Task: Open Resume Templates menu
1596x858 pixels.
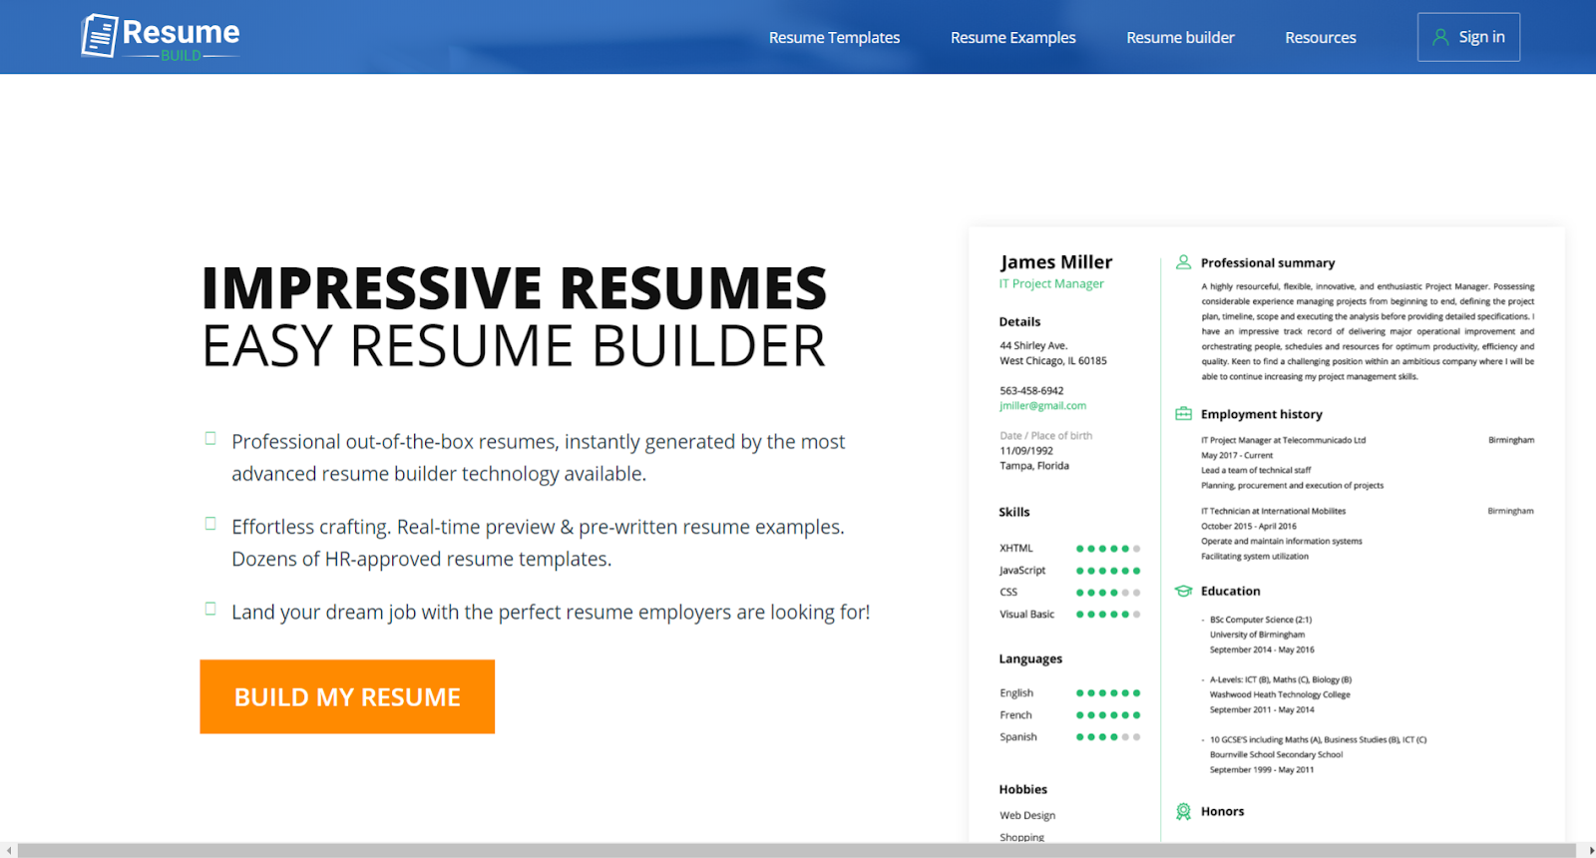Action: pyautogui.click(x=834, y=37)
